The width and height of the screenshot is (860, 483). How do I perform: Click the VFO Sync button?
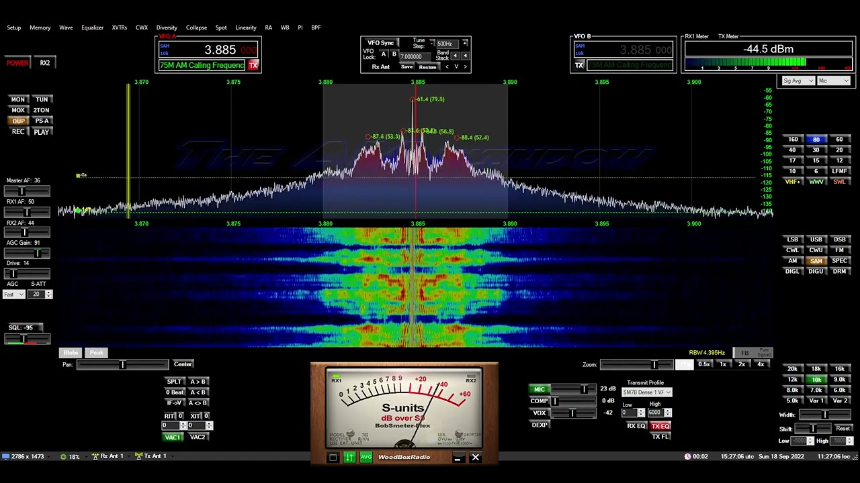[380, 44]
